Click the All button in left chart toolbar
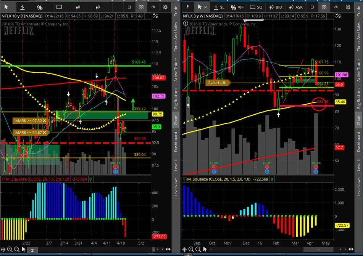363x256 pixels. 153,7
